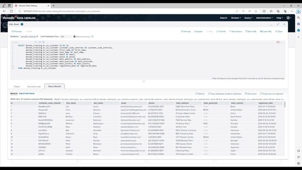The image size is (302, 170).
Task: Add an Edge sidebar app with plus
Action: click(x=298, y=37)
